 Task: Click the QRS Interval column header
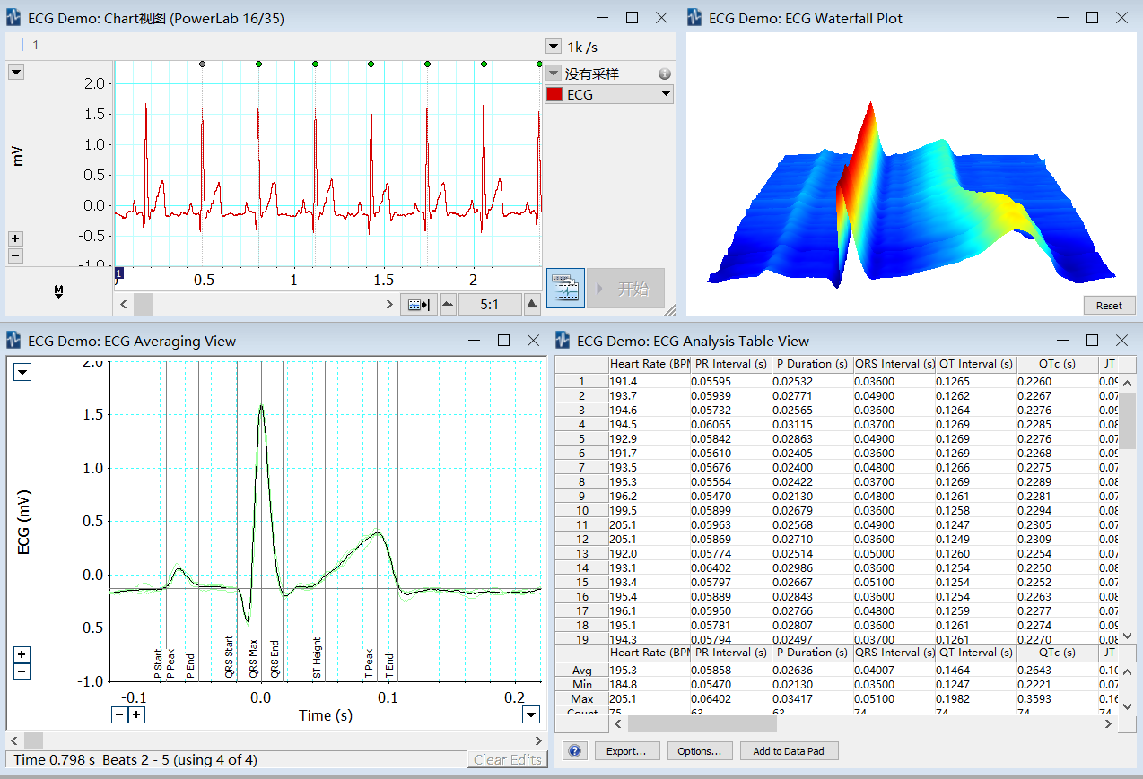click(894, 364)
